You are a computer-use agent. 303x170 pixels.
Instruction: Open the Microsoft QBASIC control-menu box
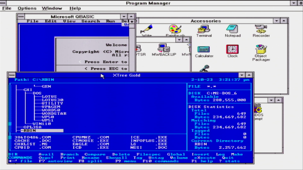point(21,17)
